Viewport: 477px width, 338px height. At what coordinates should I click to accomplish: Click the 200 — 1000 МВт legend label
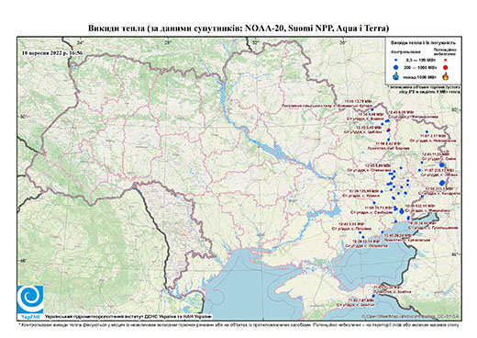tap(421, 68)
